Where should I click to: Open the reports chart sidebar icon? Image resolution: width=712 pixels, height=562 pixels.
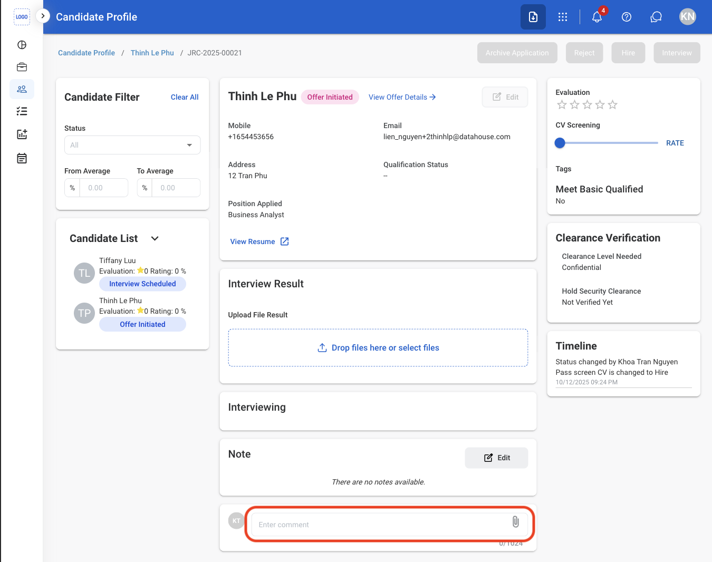click(x=22, y=134)
